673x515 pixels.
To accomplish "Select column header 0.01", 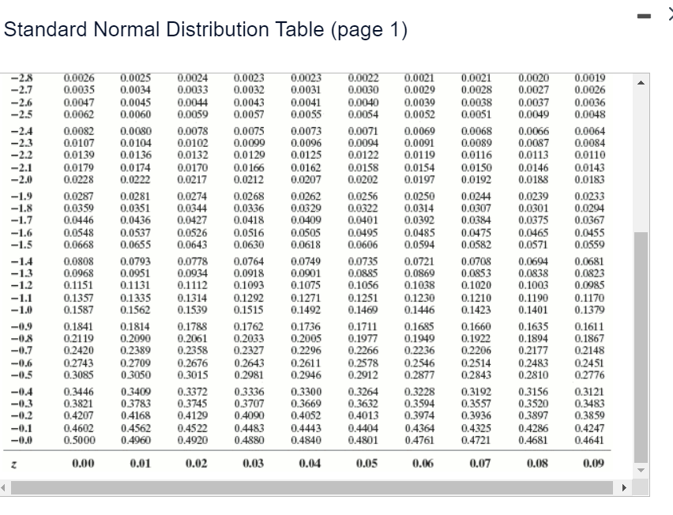I will point(140,464).
